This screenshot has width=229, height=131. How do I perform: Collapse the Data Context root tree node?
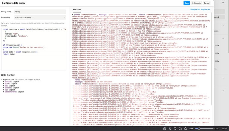point(2,79)
